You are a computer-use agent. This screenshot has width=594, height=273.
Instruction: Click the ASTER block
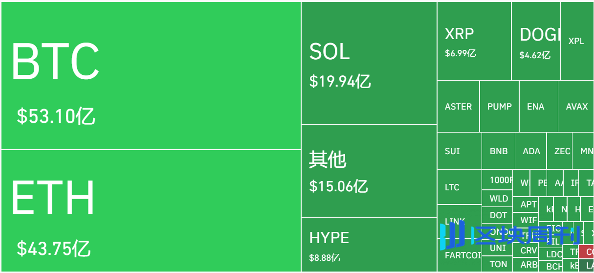point(458,107)
